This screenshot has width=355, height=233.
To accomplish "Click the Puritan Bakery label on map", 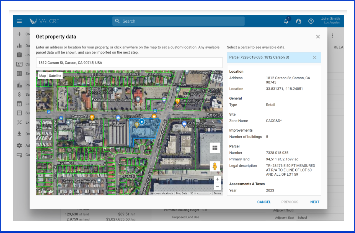I will [86, 125].
